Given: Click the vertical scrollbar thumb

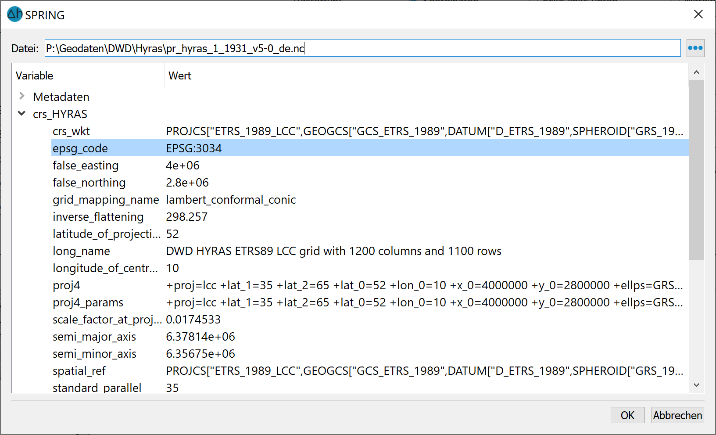Looking at the screenshot, I should (696, 169).
